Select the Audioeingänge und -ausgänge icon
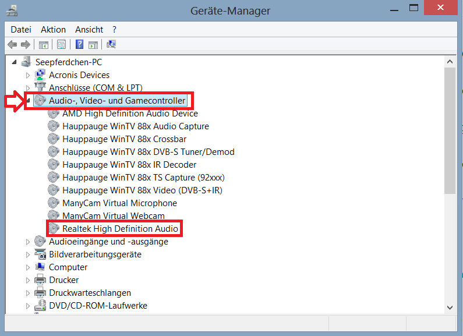This screenshot has width=463, height=336. [x=40, y=241]
